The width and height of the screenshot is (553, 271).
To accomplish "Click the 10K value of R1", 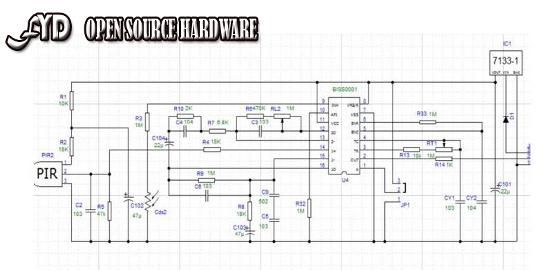I will coord(64,103).
